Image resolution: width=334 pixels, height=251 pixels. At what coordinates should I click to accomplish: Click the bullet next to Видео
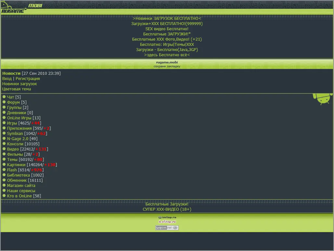click(x=4, y=149)
